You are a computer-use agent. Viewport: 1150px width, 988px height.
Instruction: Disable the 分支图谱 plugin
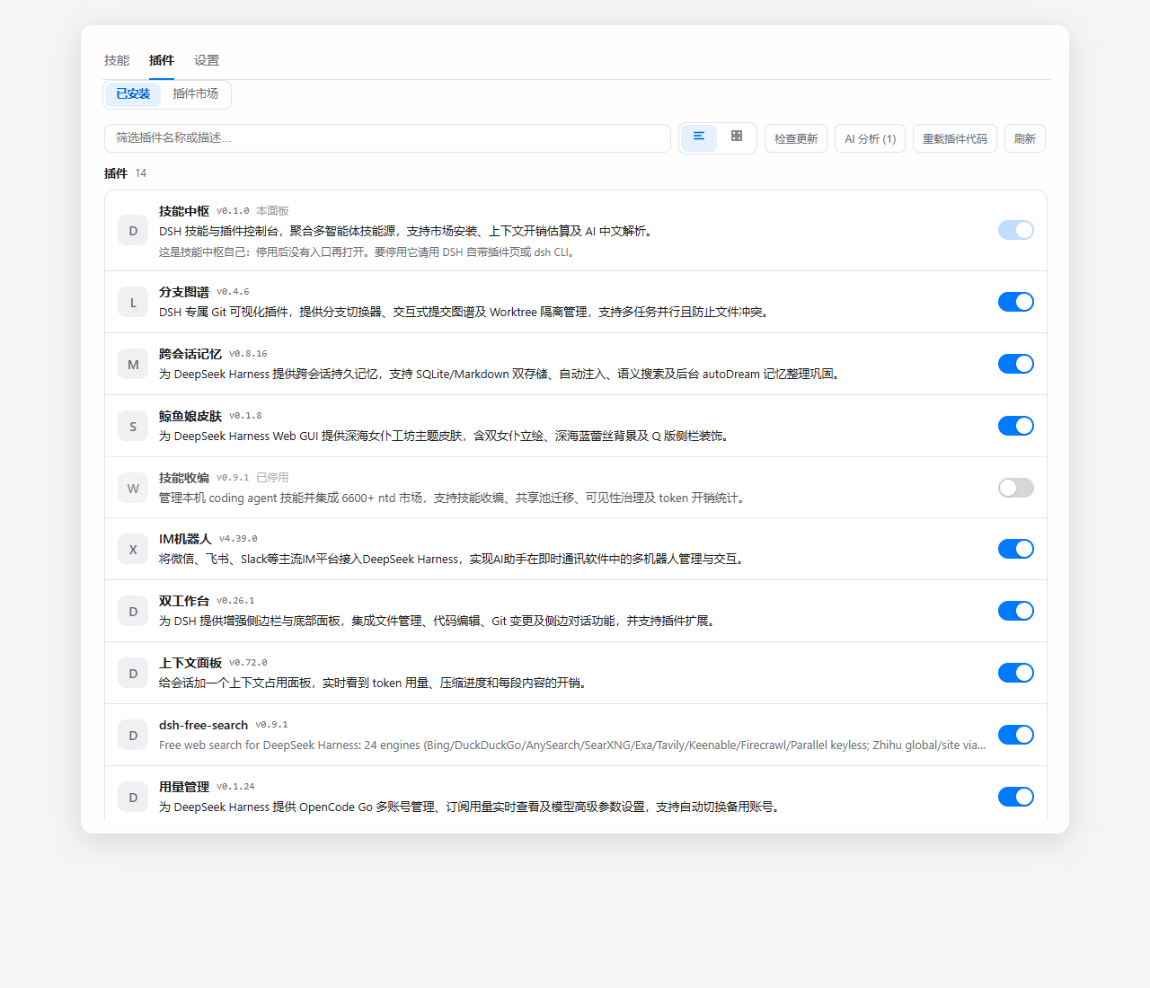1016,302
